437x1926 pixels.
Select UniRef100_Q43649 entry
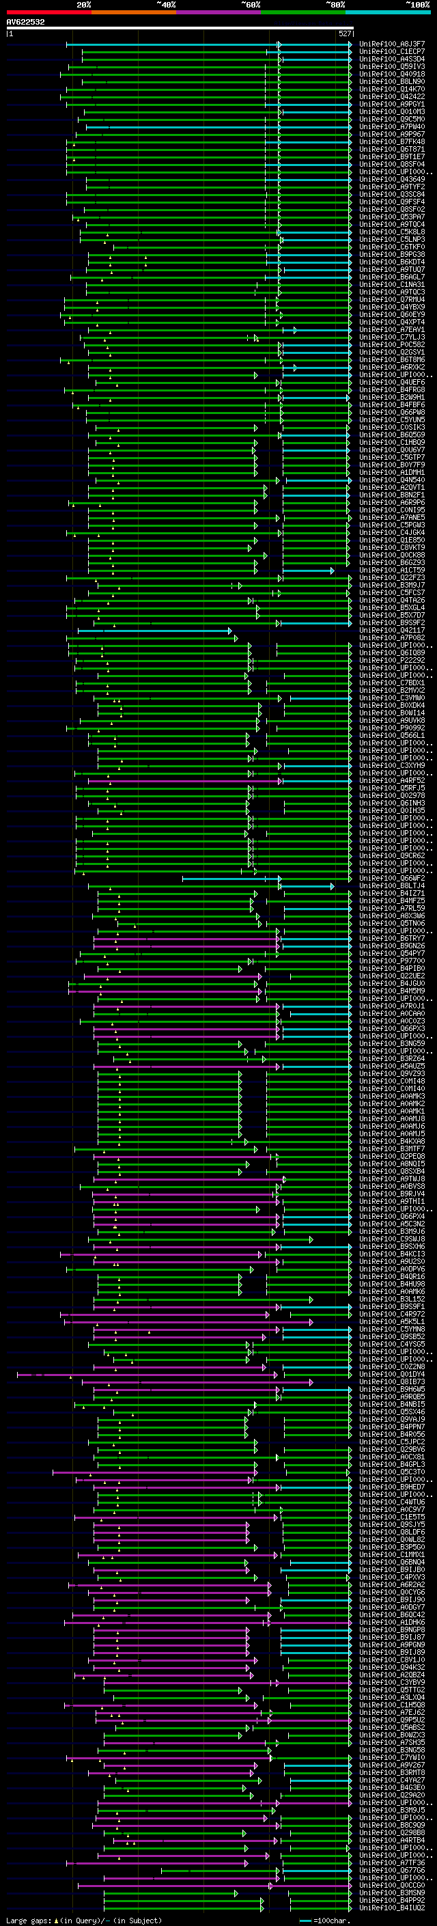[392, 180]
